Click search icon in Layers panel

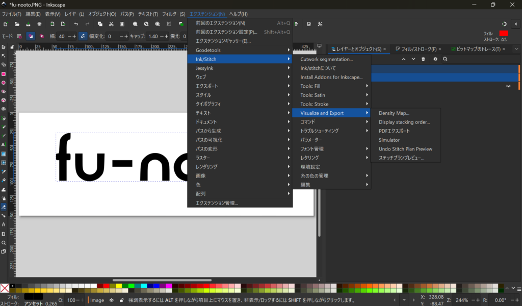pos(445,59)
